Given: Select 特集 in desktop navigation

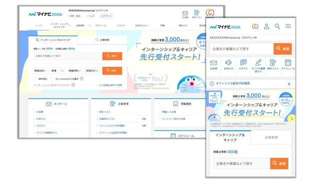Looking at the screenshot, I should tap(162, 25).
